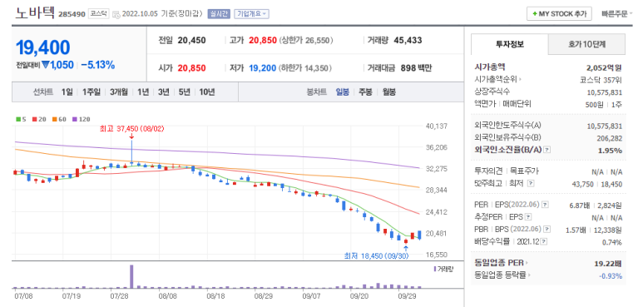Screen dimensions: 643x307
Task: Open the 동일업종 PER link
Action: [x=501, y=263]
